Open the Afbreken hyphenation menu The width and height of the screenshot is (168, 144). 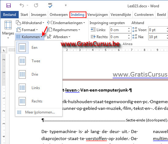point(59,37)
